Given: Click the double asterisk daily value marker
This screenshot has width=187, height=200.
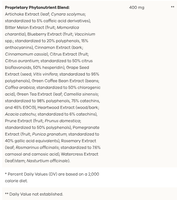Looking at the screenshot, I should click(x=173, y=7).
